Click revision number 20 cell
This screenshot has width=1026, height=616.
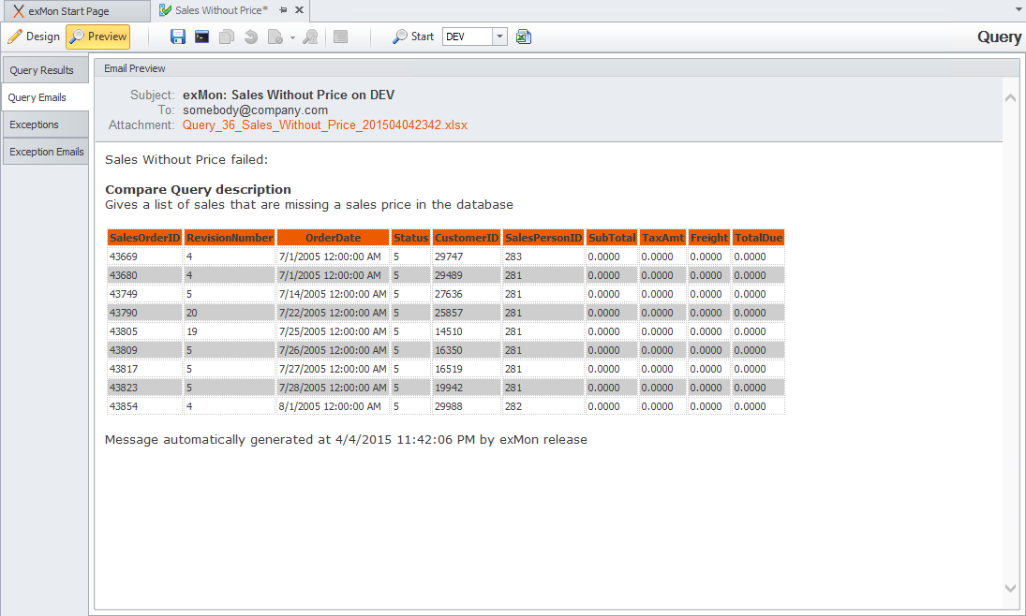point(230,313)
